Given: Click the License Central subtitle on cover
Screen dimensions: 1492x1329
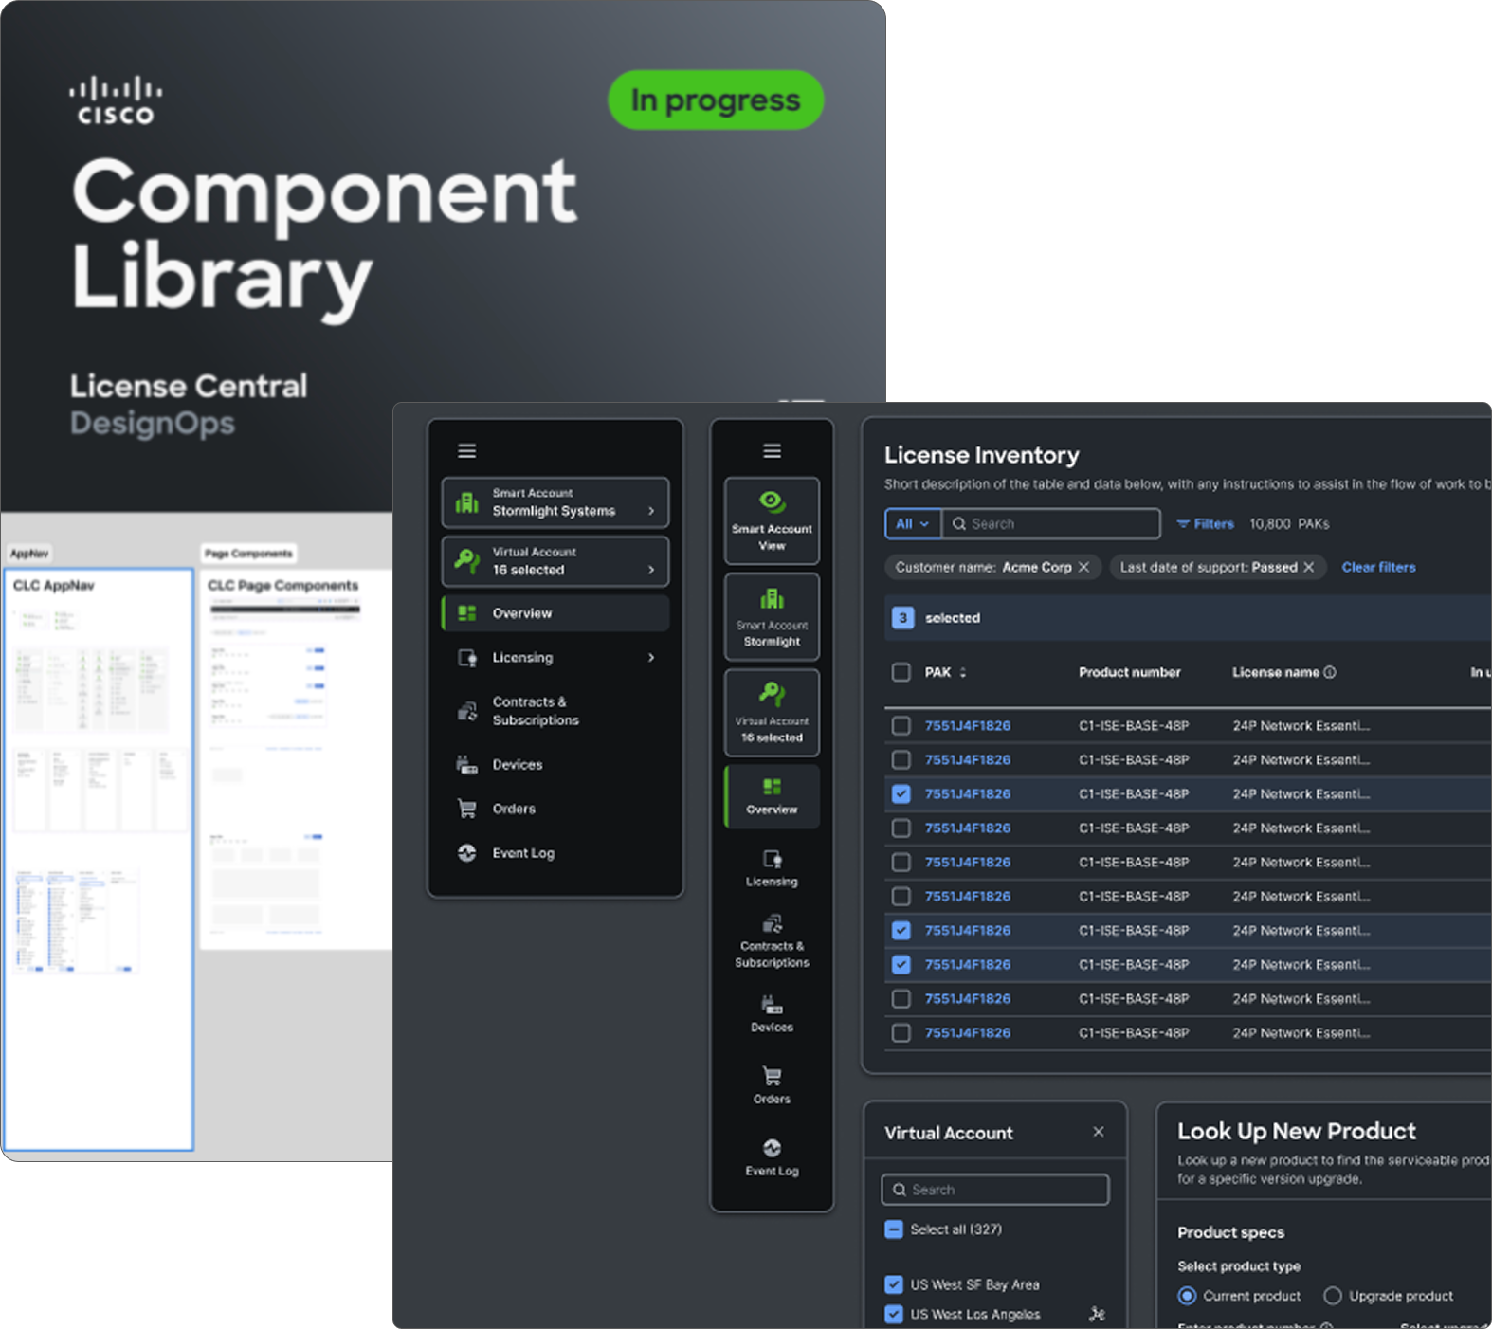Looking at the screenshot, I should click(x=189, y=386).
